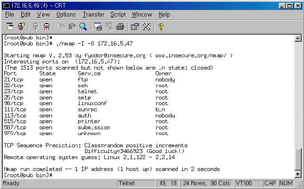This screenshot has height=189, width=304.
Task: Click the Print Screen toolbar icon
Action: (x=98, y=27)
